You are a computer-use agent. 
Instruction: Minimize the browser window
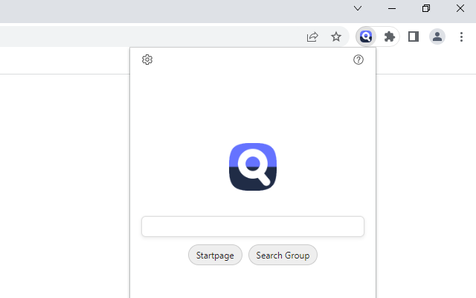(x=392, y=8)
